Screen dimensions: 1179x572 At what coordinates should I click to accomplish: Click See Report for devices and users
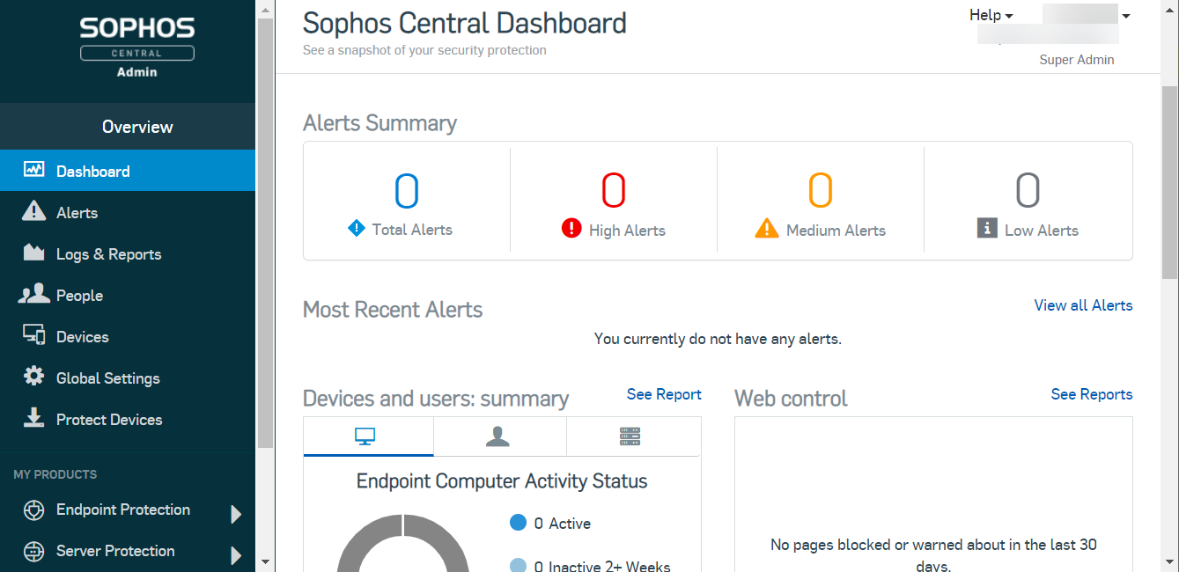coord(664,394)
